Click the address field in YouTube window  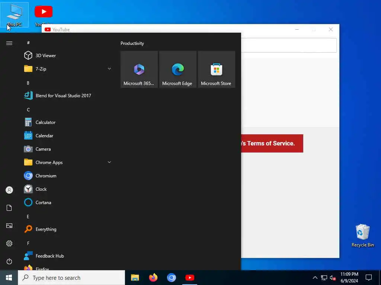[x=289, y=45]
